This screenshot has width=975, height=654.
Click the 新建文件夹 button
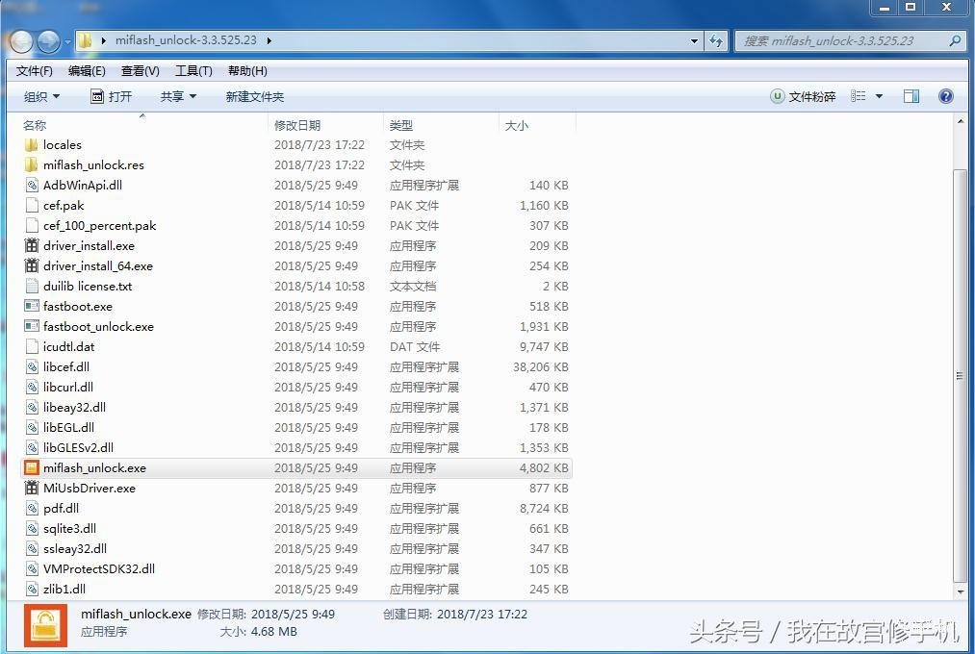click(255, 97)
